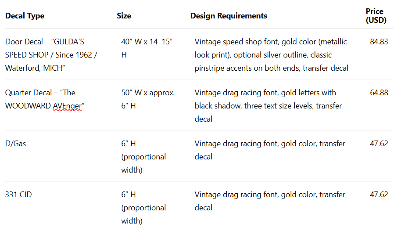Screen dimensions: 401x231
Task: Select the D/Gas decal type cell
Action: point(16,144)
